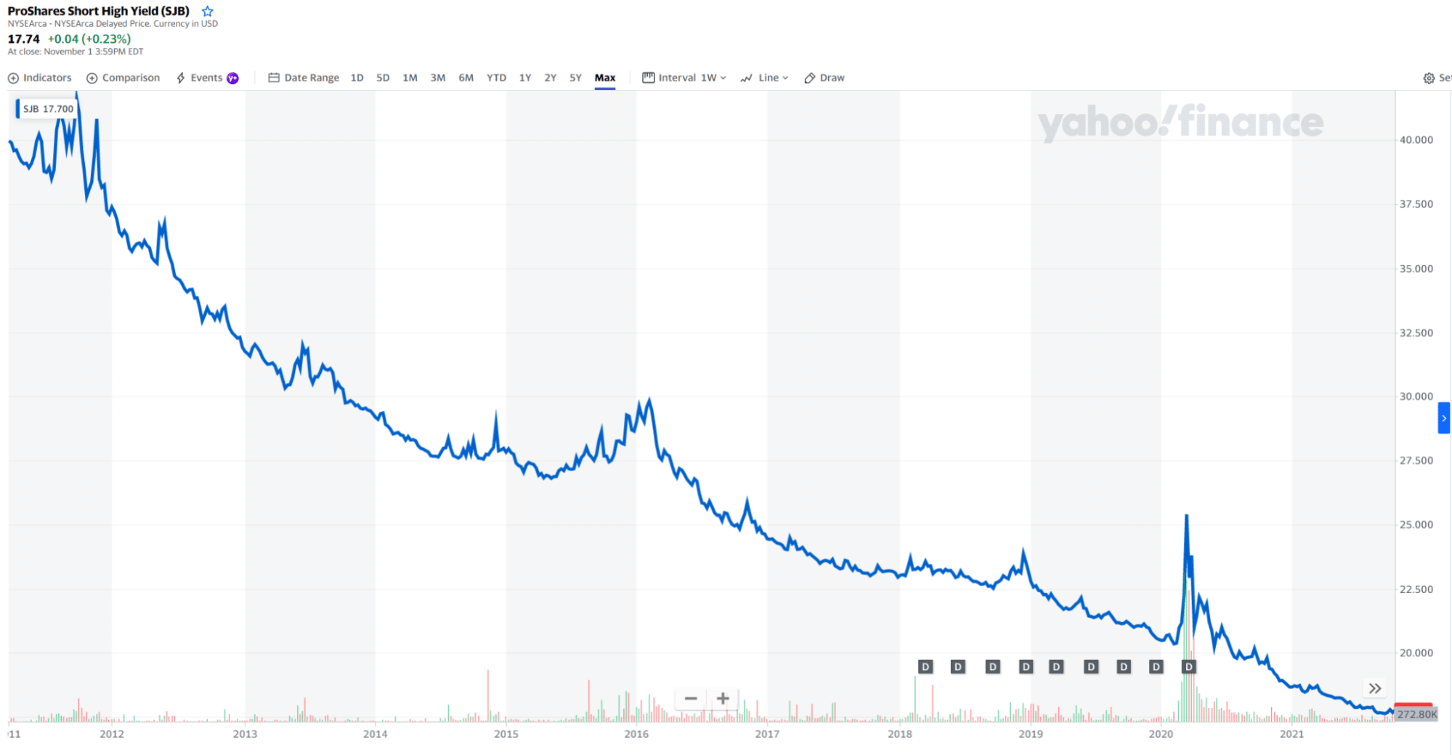
Task: Open the Indicators menu
Action: click(40, 78)
